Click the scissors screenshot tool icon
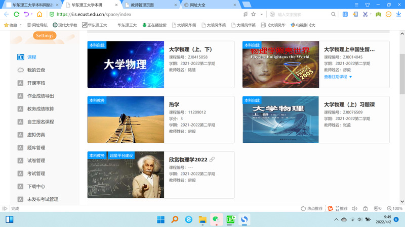Image resolution: width=405 pixels, height=227 pixels. 364,14
